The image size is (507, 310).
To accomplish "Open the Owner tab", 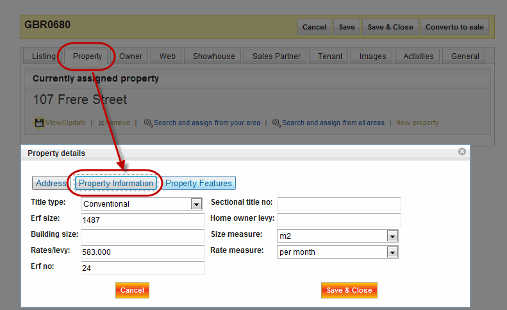I will [131, 56].
